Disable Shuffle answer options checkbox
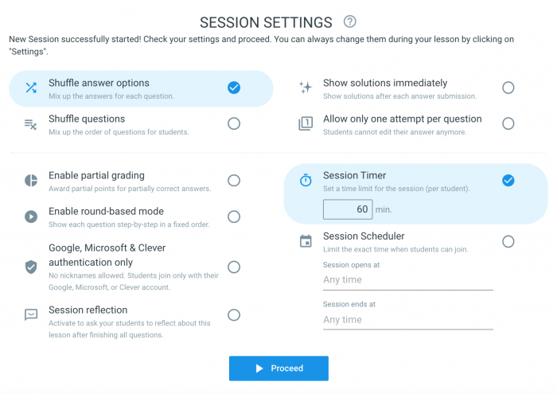 234,88
